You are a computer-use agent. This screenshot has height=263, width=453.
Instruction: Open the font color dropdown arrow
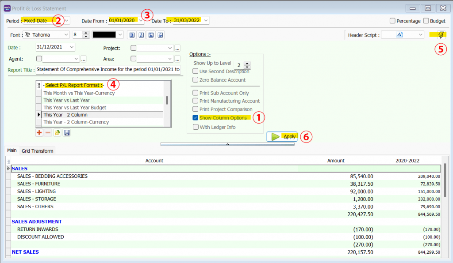[120, 35]
